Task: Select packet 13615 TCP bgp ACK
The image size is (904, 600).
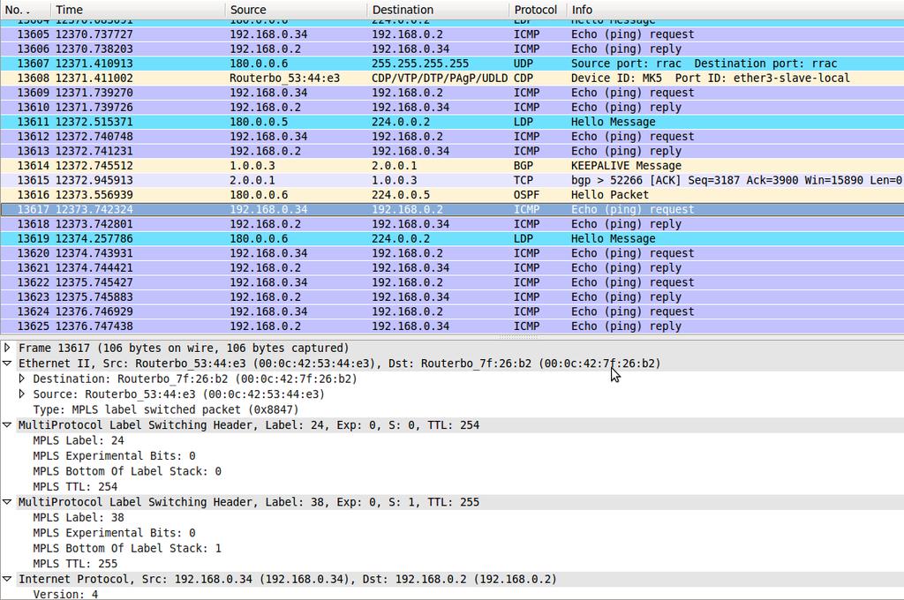Action: [x=452, y=180]
